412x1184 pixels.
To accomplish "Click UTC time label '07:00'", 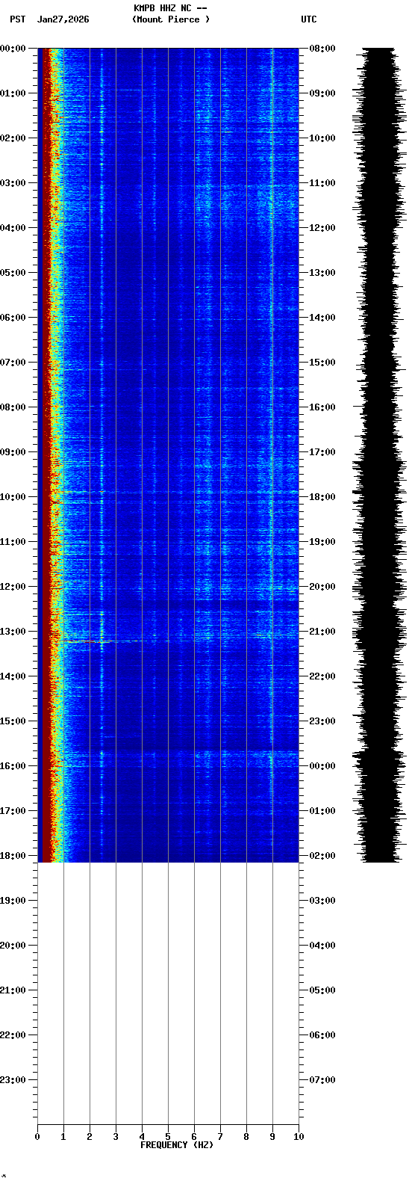I will click(322, 1080).
